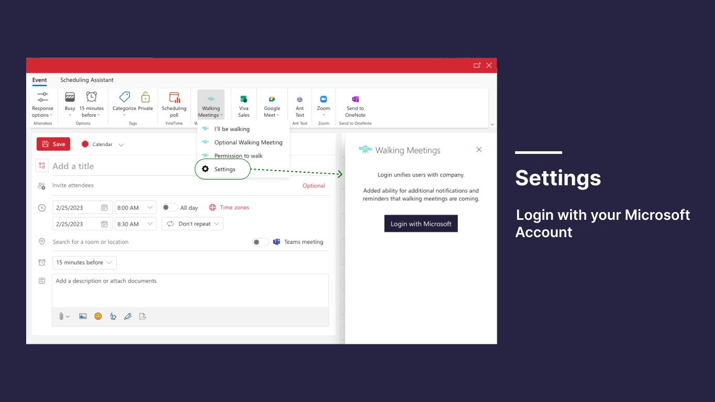Expand the Calendar selector chevron
This screenshot has width=715, height=402.
(121, 144)
